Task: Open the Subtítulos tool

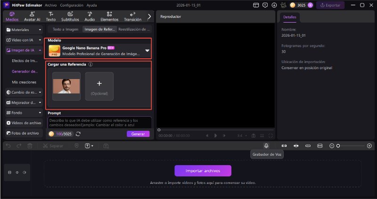Action: tap(70, 16)
